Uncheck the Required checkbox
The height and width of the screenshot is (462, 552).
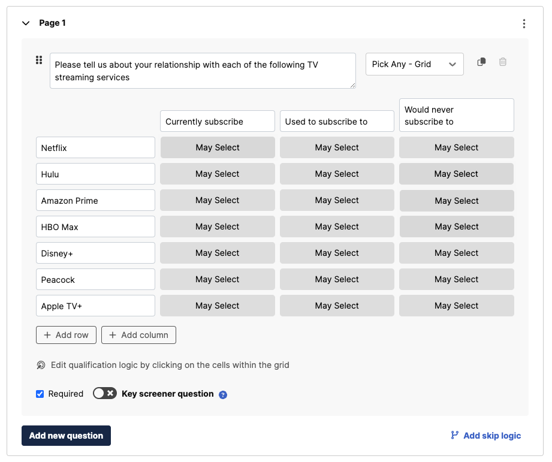coord(40,394)
